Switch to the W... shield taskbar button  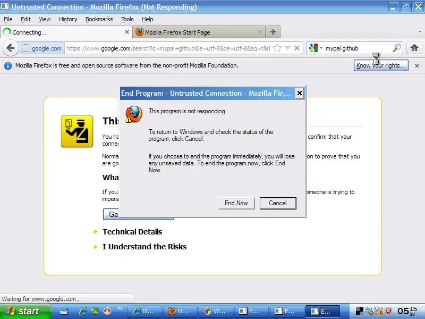pos(216,311)
